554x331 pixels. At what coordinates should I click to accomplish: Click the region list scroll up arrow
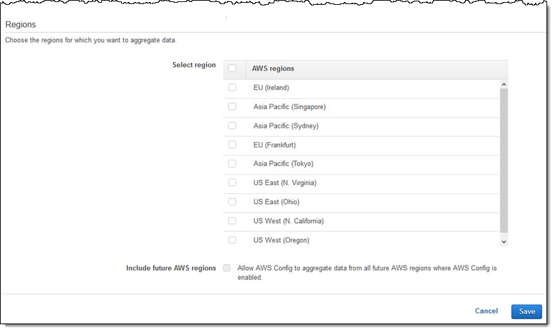point(504,85)
